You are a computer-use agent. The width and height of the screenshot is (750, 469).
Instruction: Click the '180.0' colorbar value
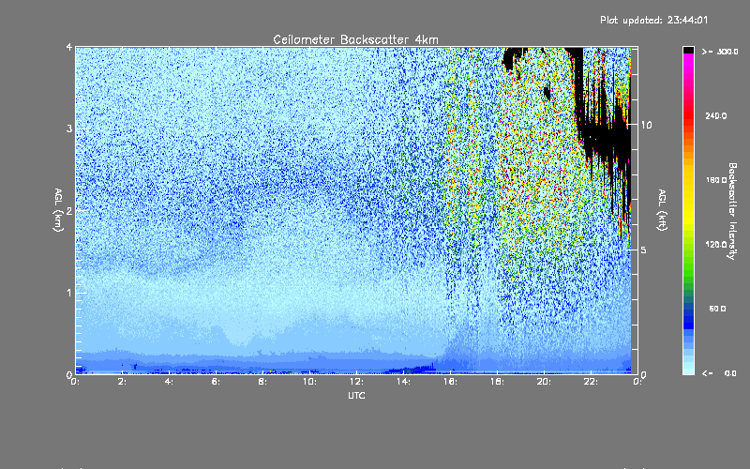(x=716, y=180)
